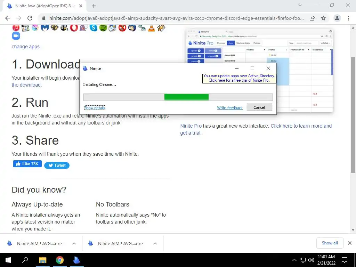The width and height of the screenshot is (356, 267).
Task: Click 'Show details' in the Ninite dialog
Action: [95, 108]
